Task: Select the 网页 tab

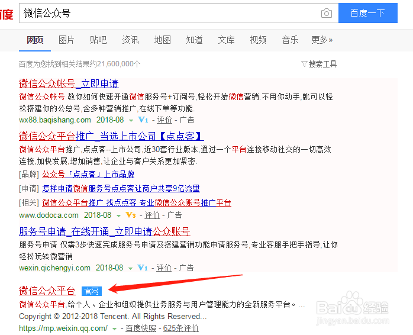Action: tap(35, 40)
